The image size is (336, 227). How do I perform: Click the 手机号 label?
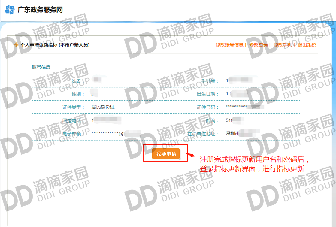210,81
